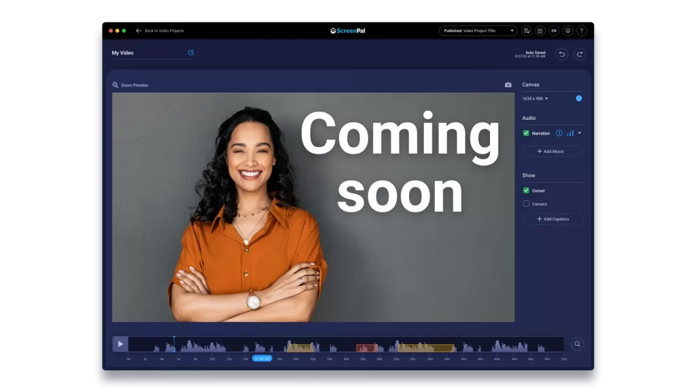Open the layers stack icon in the header
Viewport: 697px width, 392px height.
click(x=568, y=31)
